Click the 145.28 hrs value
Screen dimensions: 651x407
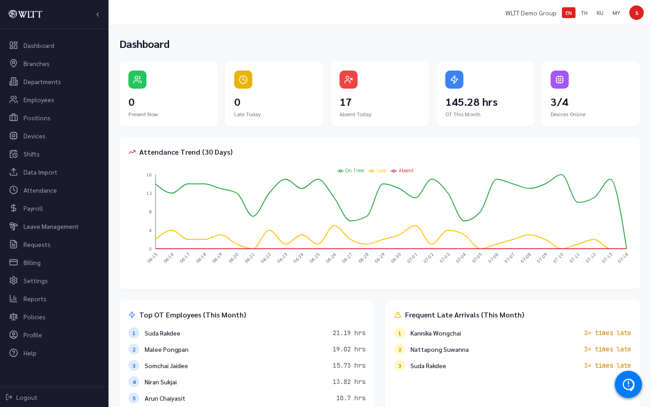point(472,102)
